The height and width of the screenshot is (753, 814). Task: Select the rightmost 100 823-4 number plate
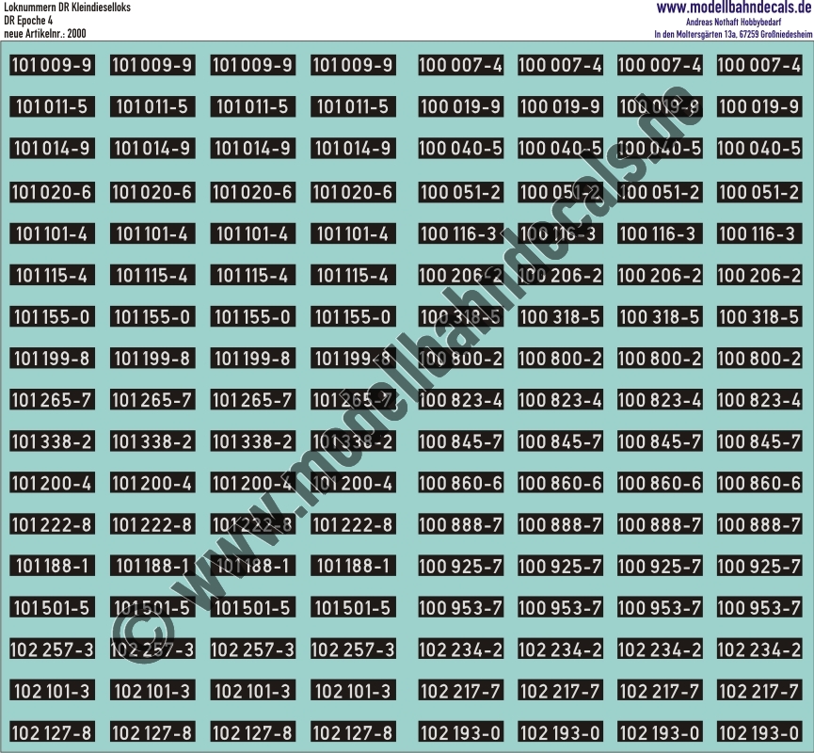759,400
